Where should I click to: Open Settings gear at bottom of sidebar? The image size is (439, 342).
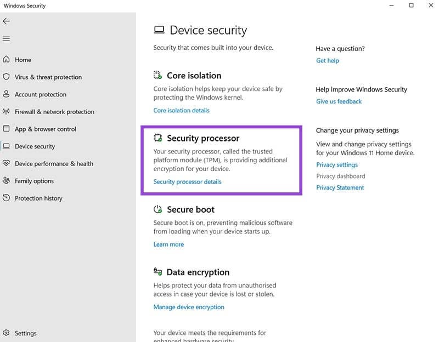[x=7, y=333]
